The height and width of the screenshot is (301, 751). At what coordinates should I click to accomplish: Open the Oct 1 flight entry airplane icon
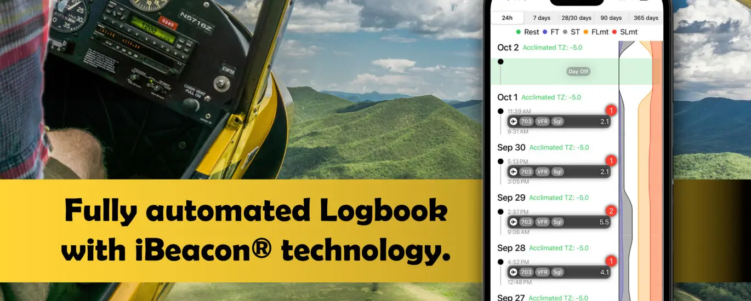click(x=514, y=121)
